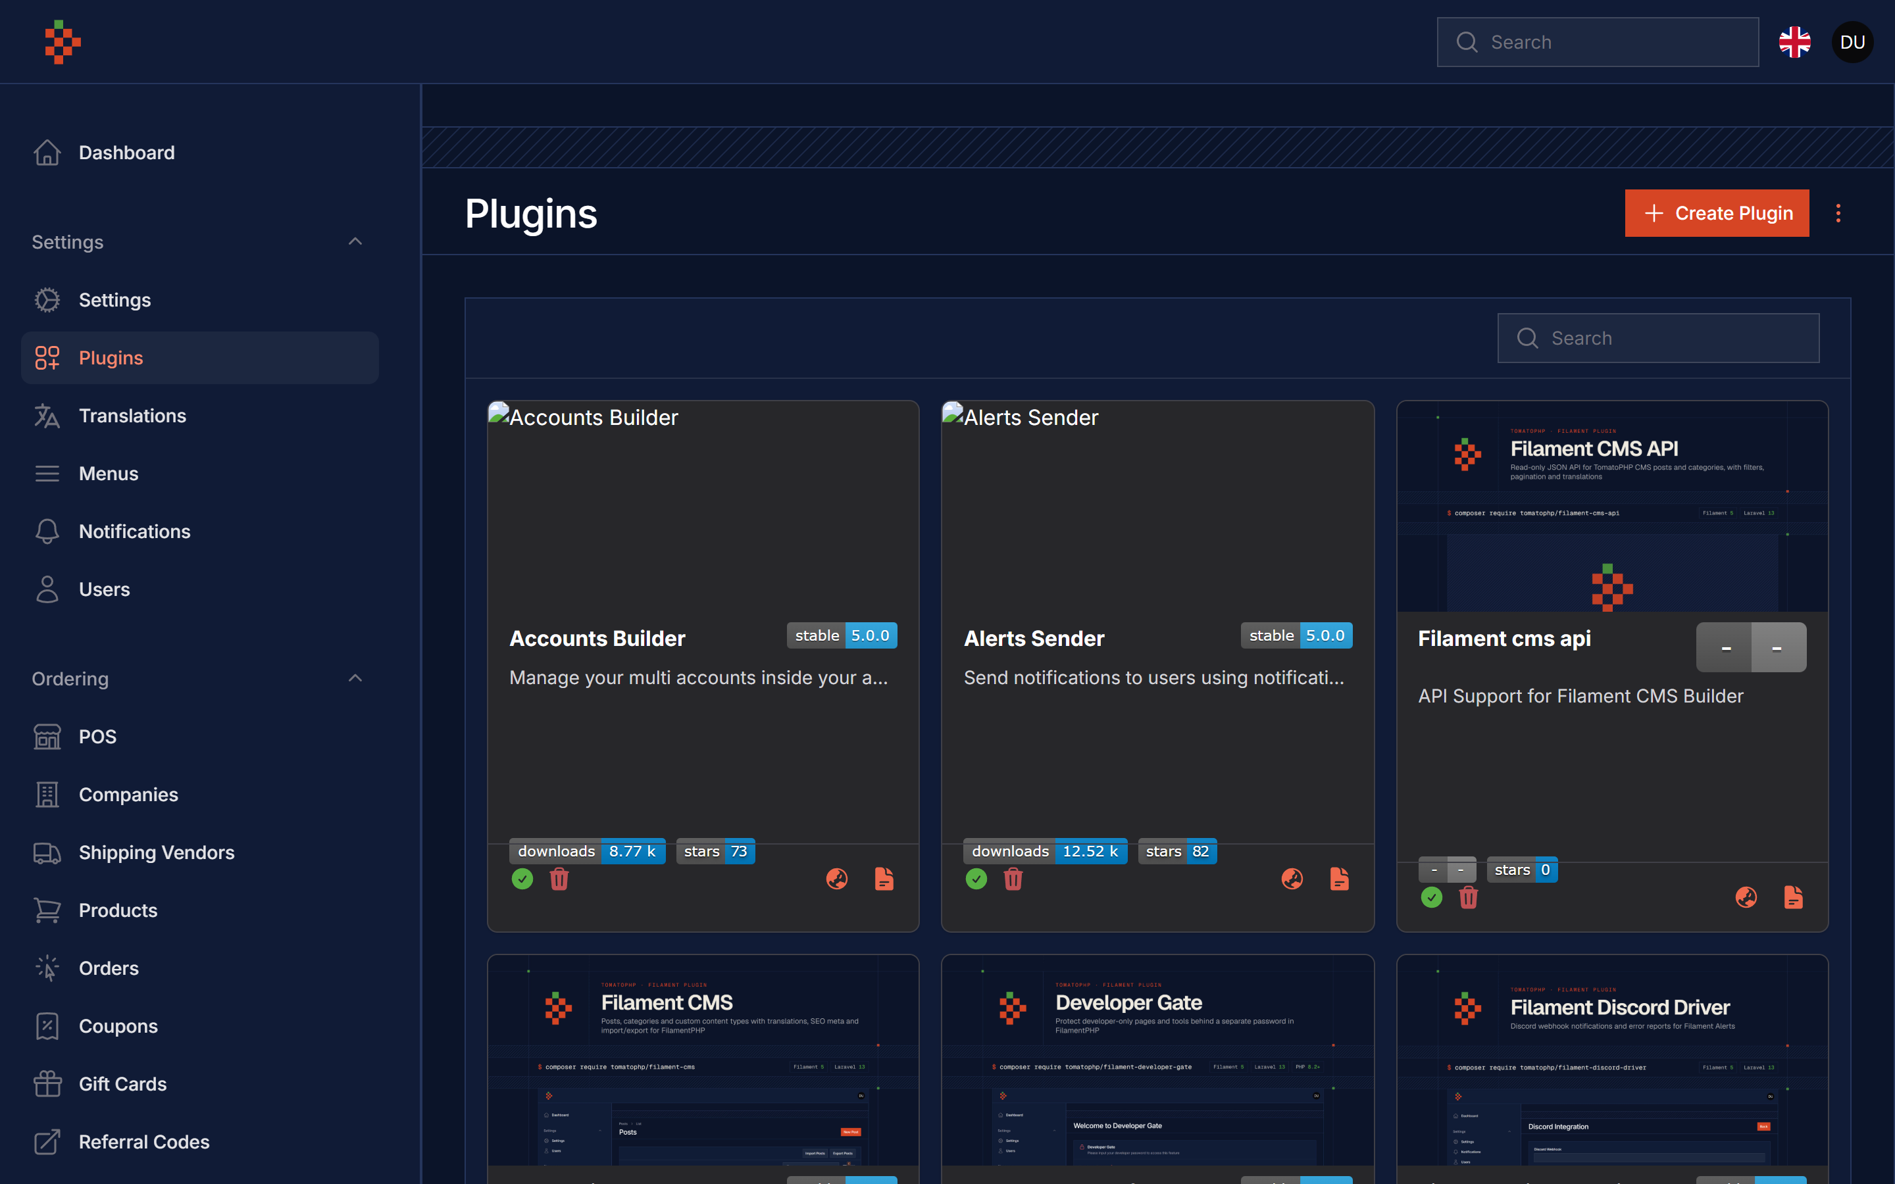1895x1184 pixels.
Task: Click Alerts Sender downloads 12.52 k badge
Action: coord(1046,851)
